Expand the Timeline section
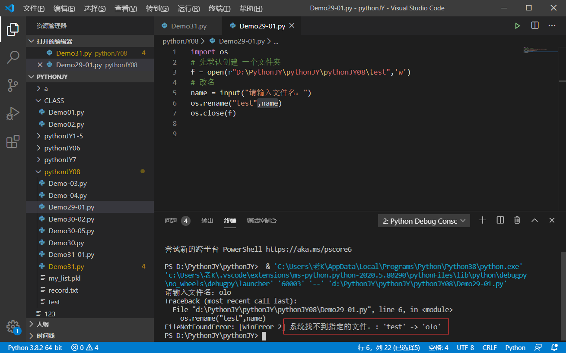The height and width of the screenshot is (353, 566). [x=90, y=336]
